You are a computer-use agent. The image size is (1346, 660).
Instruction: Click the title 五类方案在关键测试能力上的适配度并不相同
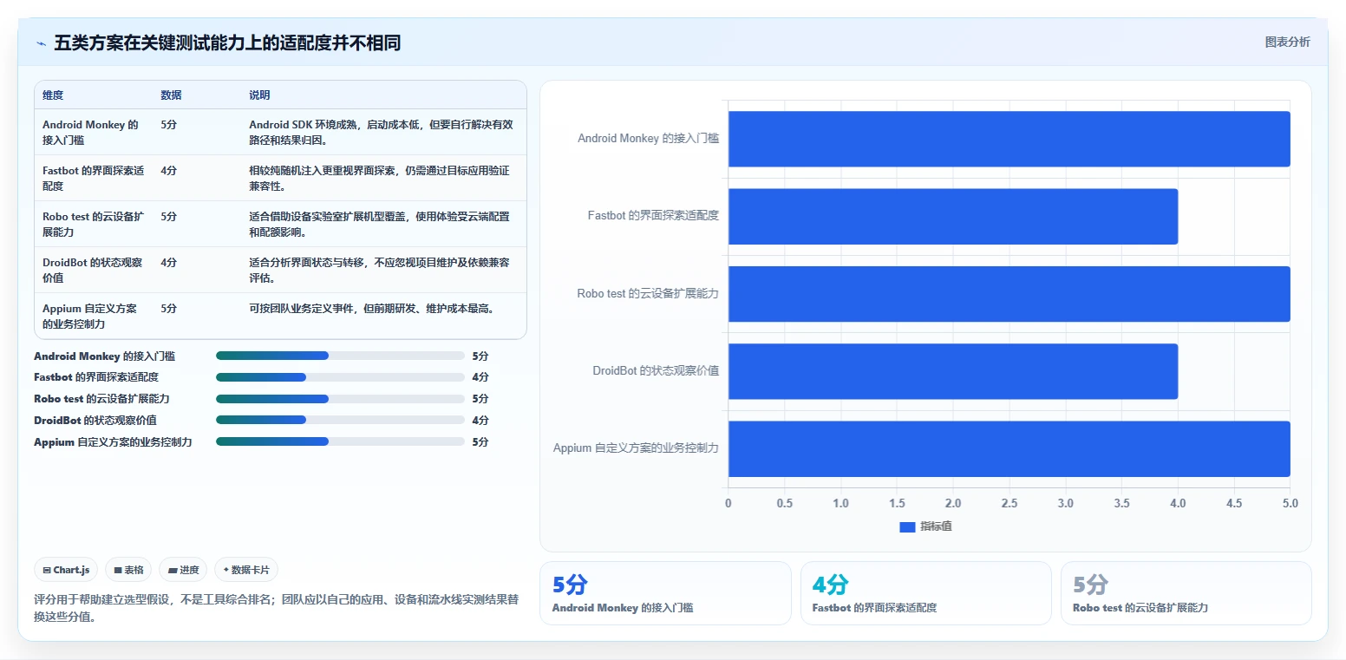[x=227, y=43]
